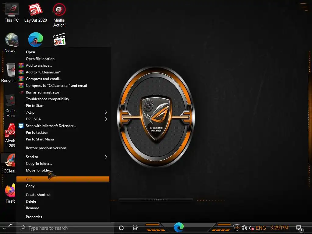Select Run as administrator

point(63,92)
